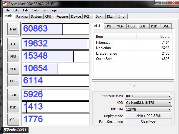This screenshot has width=179, height=134.
Task: Start the OGL benchmark button
Action: 13,120
